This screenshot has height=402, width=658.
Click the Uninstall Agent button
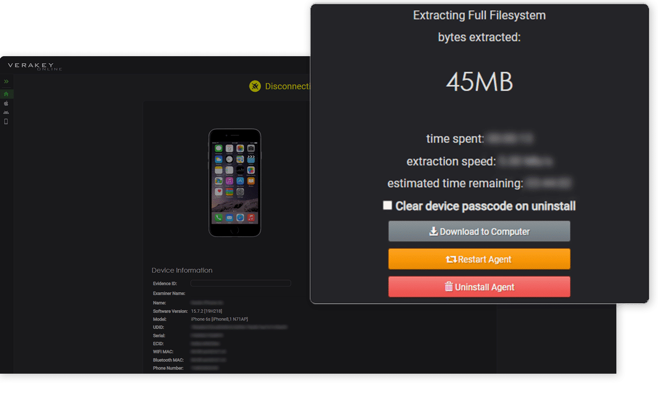pos(479,287)
